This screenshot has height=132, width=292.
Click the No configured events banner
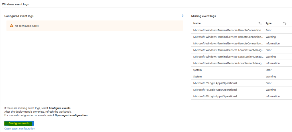pyautogui.click(x=94, y=26)
